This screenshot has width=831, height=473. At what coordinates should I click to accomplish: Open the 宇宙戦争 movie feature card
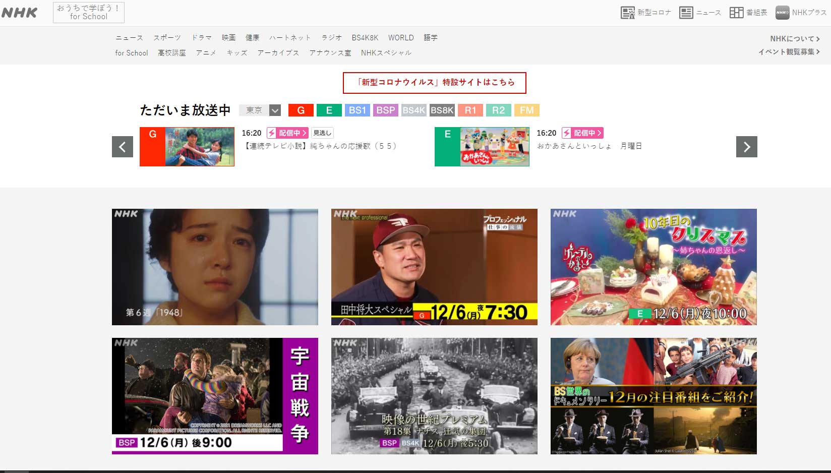pyautogui.click(x=215, y=396)
